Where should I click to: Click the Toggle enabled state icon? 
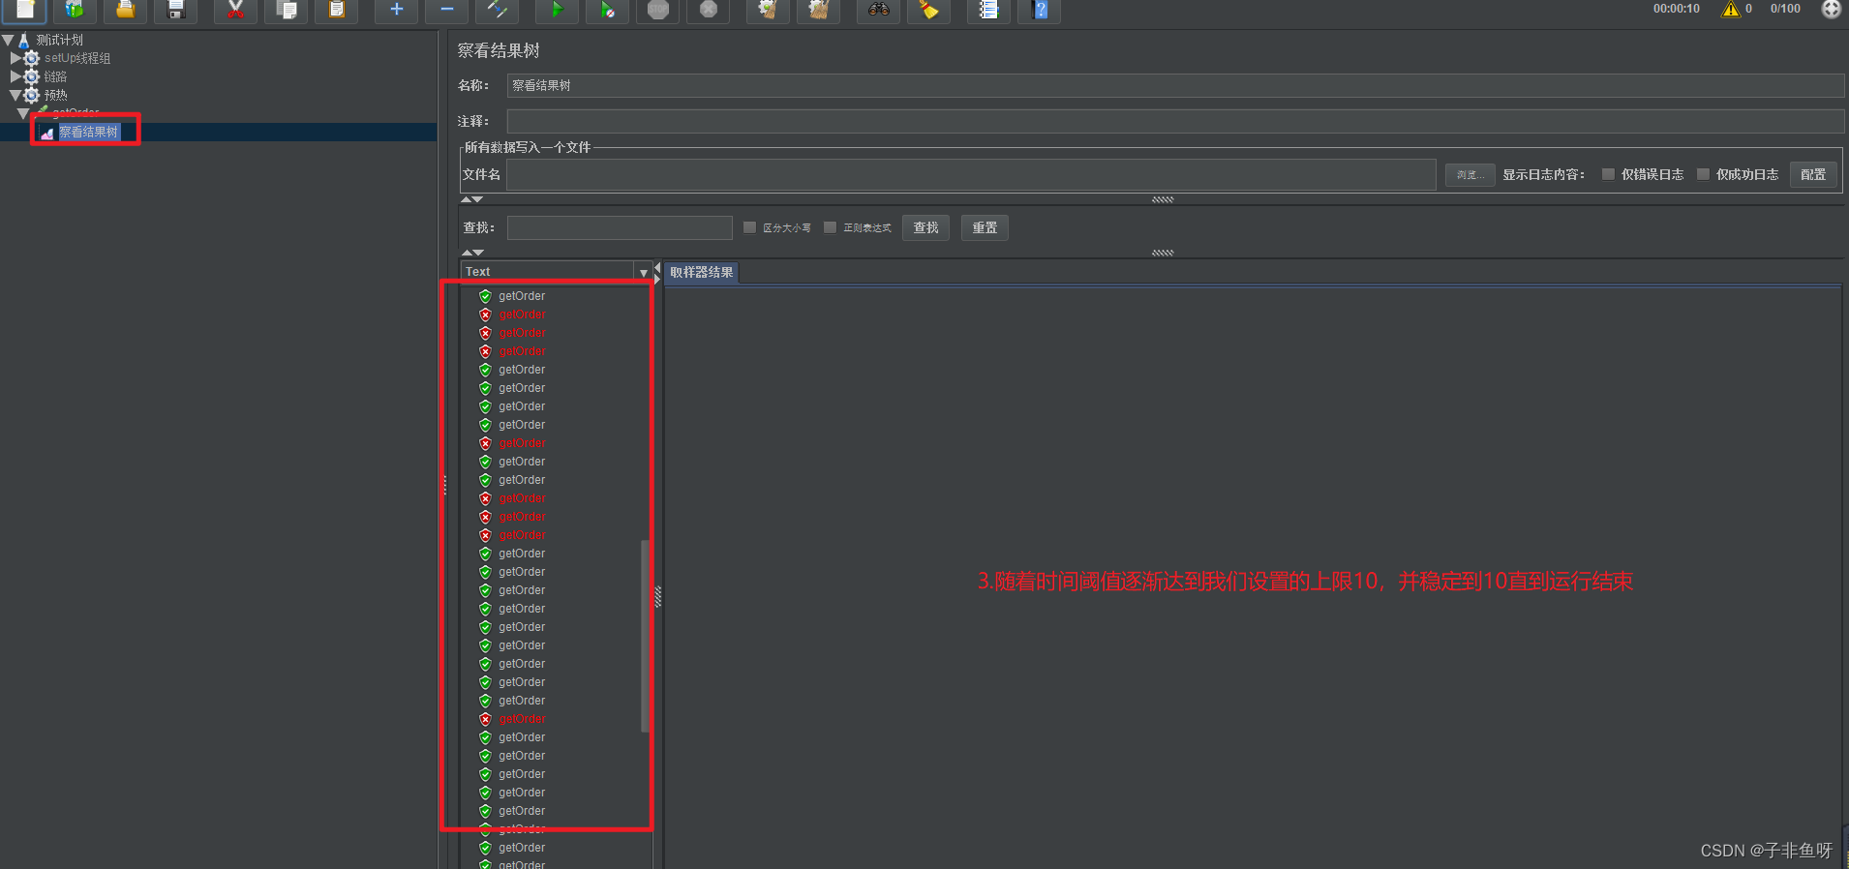(x=498, y=10)
